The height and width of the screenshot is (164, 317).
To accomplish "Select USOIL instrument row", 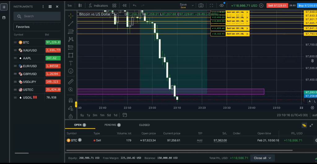I will click(37, 97).
